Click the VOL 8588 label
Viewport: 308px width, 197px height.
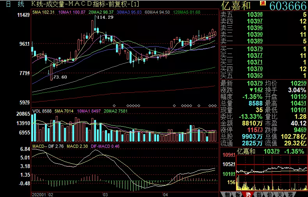pyautogui.click(x=42, y=111)
